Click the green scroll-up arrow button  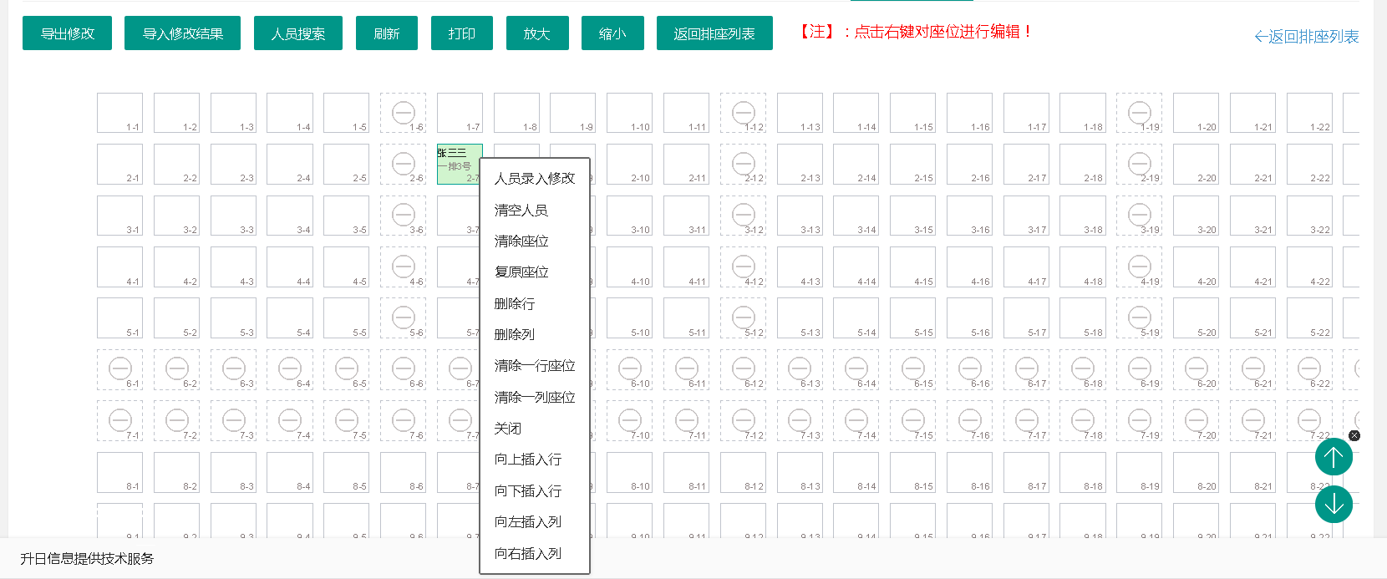[x=1334, y=457]
